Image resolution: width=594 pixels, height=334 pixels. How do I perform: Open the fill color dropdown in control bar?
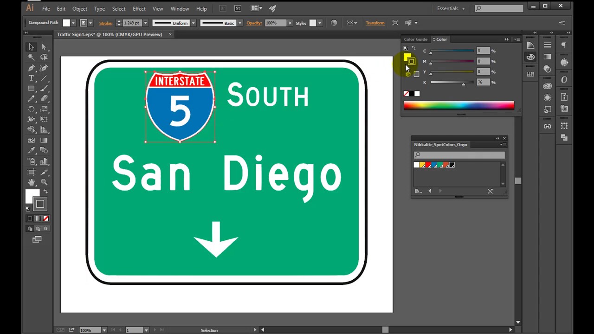(73, 23)
